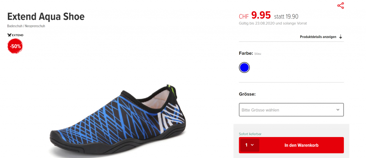The image size is (366, 158).
Task: Click the down arrow beside Produktdetails anzeigen
Action: point(341,37)
